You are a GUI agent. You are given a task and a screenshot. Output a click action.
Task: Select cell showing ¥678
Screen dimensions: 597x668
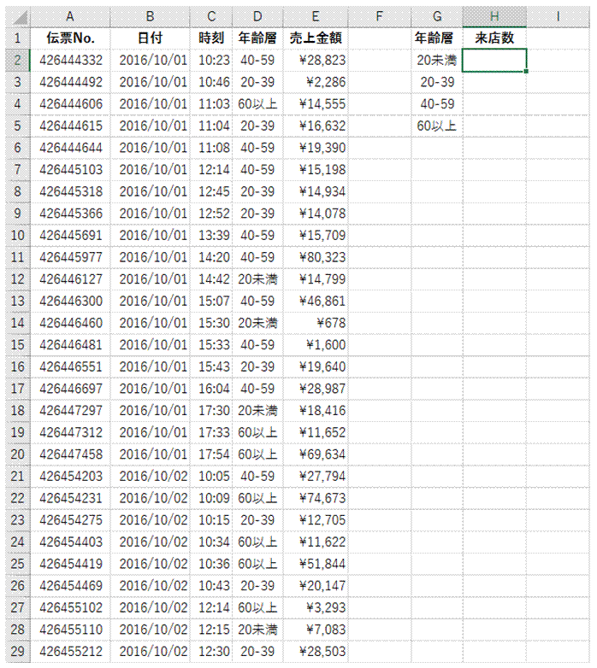point(316,323)
